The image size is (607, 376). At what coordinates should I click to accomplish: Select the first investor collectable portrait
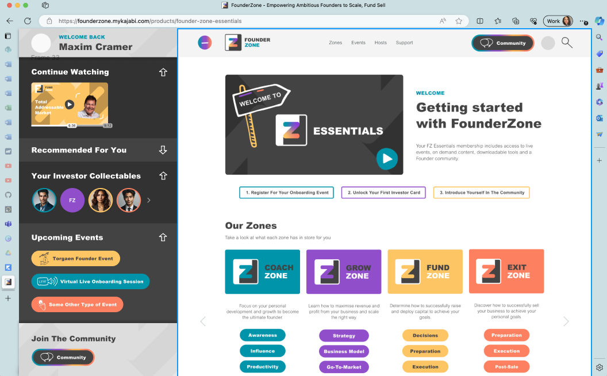[44, 200]
